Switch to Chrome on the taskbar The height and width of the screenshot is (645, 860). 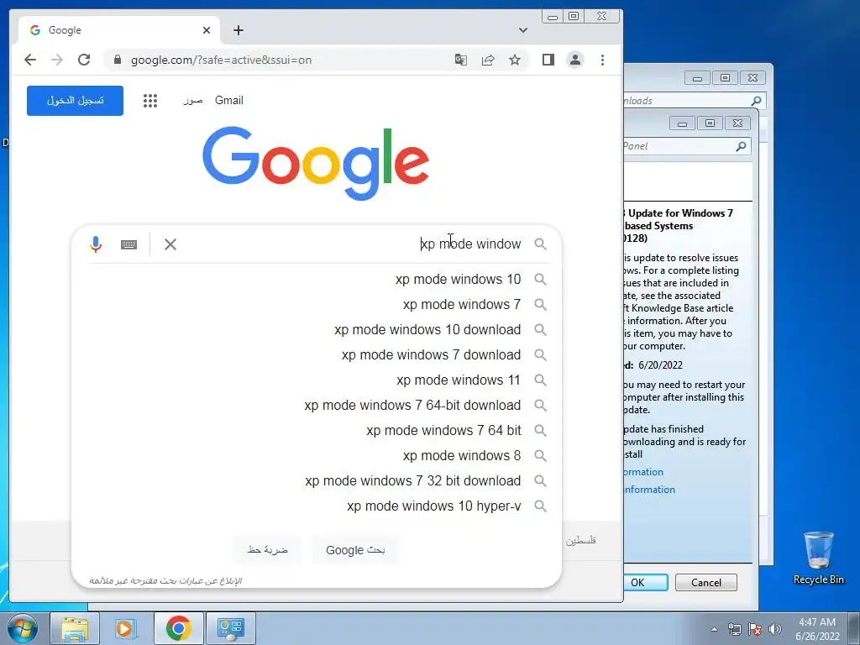click(x=178, y=628)
